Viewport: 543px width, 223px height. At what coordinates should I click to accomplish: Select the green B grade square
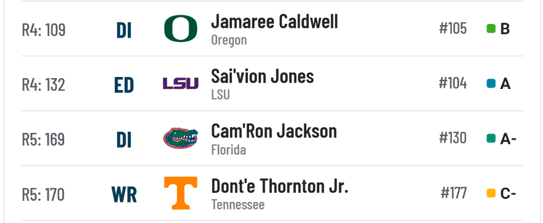pos(491,29)
